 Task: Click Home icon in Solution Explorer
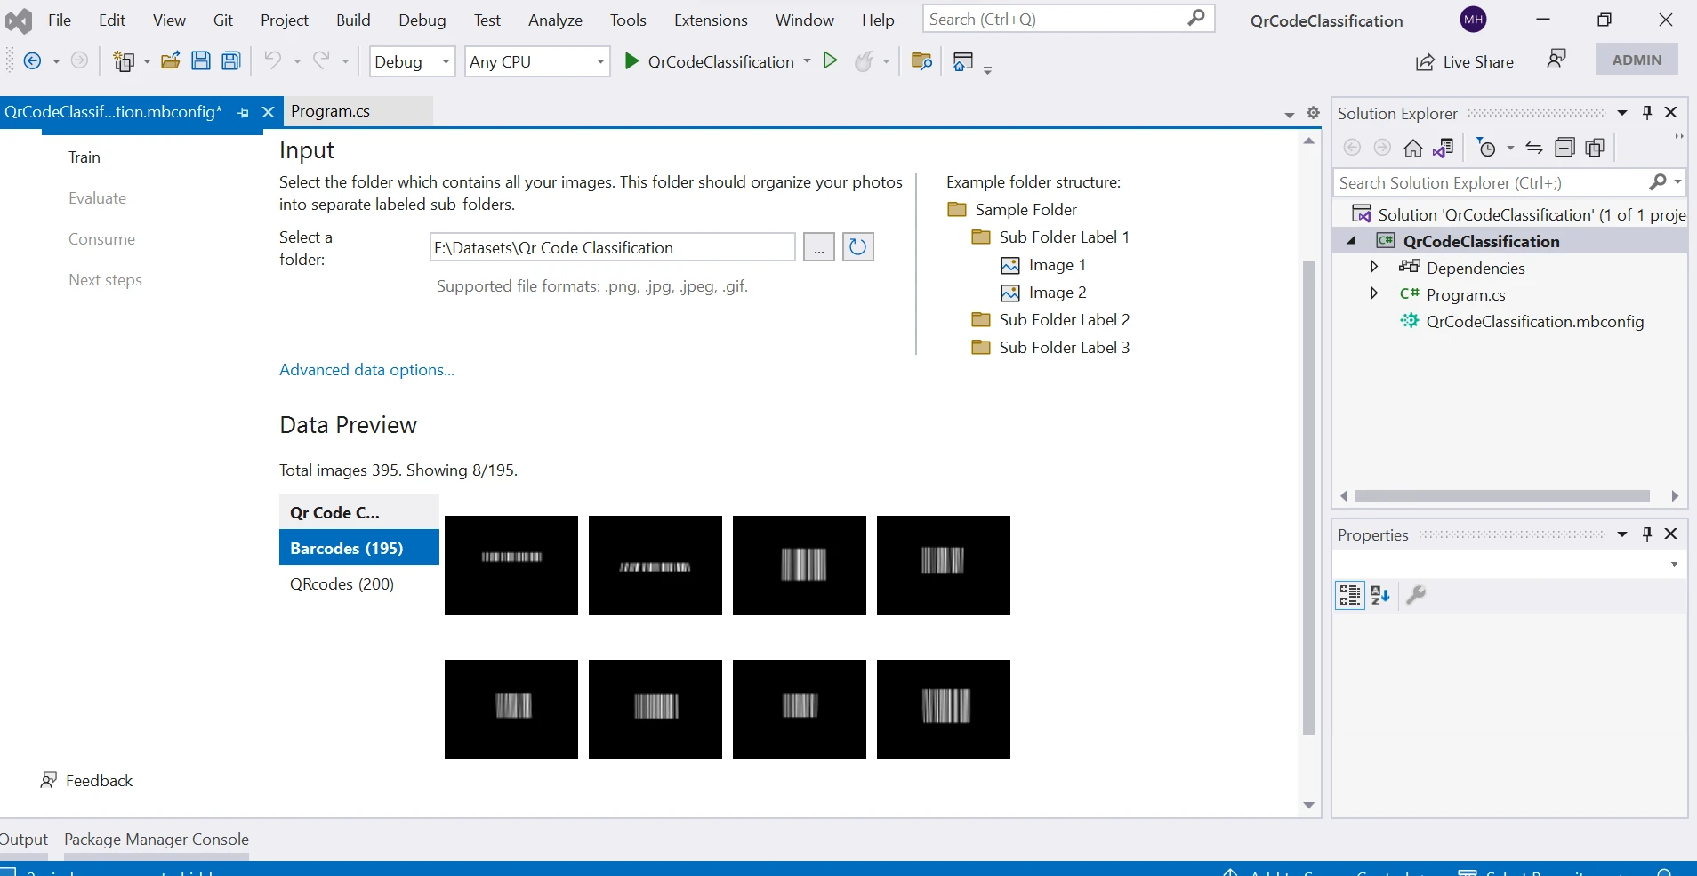(1412, 148)
